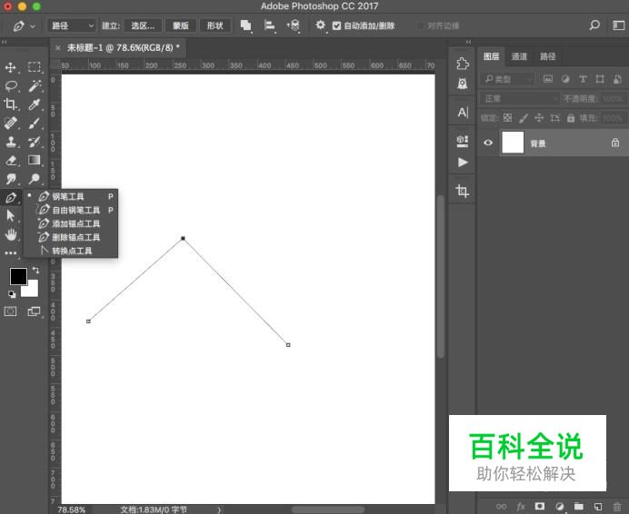Open the extra tools ellipsis
Viewport: 629px width, 514px height.
tap(10, 253)
